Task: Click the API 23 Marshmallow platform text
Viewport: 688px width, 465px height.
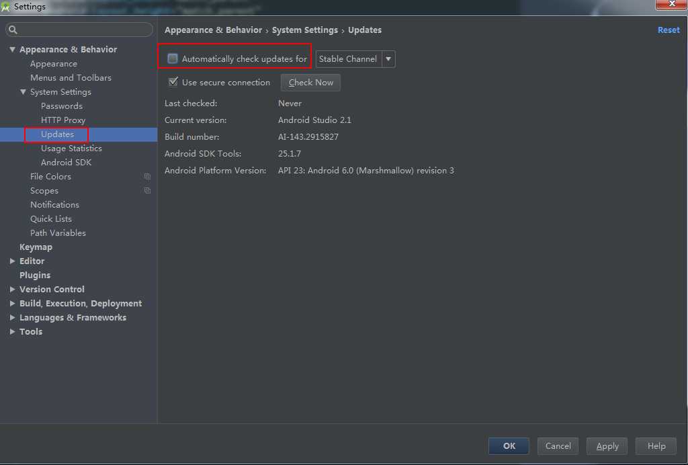Action: point(366,170)
